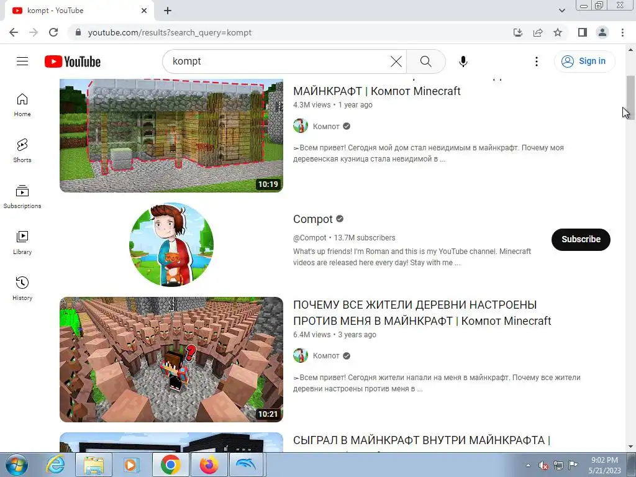Reload the page
636x477 pixels.
53,32
